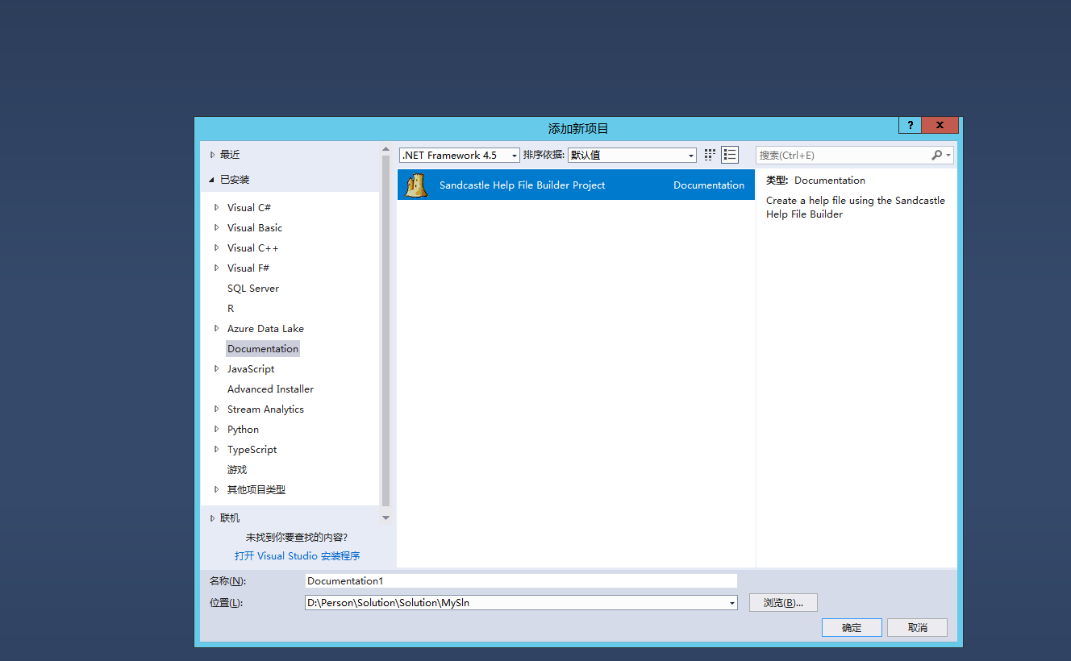Select the Documentation category

tap(263, 349)
